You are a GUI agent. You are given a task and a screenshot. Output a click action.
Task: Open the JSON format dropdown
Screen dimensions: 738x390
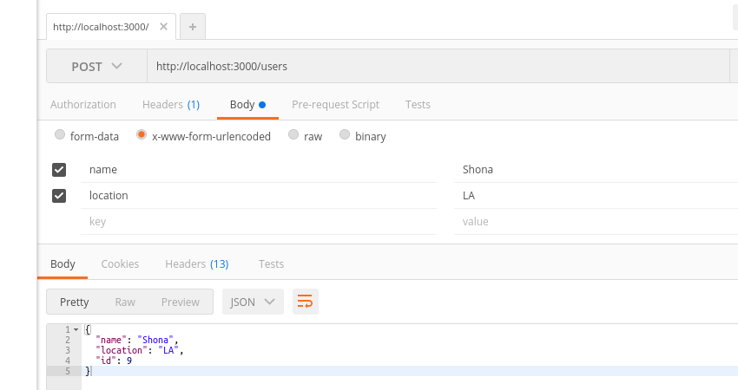point(253,302)
